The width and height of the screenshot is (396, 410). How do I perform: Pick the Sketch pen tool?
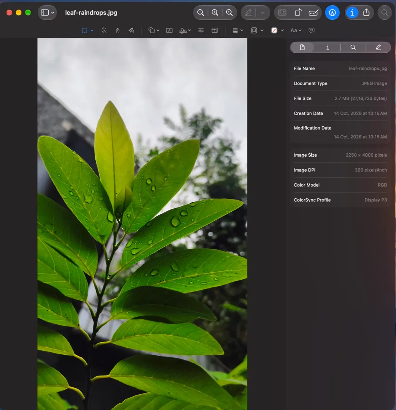pyautogui.click(x=118, y=31)
